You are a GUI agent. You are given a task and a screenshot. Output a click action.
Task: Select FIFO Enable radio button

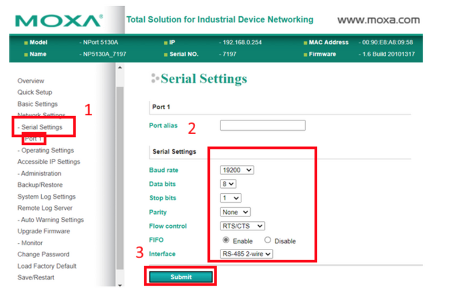(226, 240)
